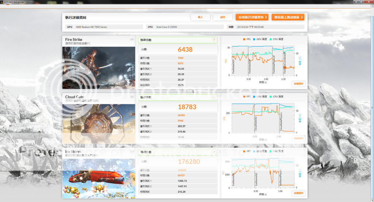This screenshot has width=374, height=202.
Task: Click Cloud Gate value 215.86
Action: (x=182, y=132)
